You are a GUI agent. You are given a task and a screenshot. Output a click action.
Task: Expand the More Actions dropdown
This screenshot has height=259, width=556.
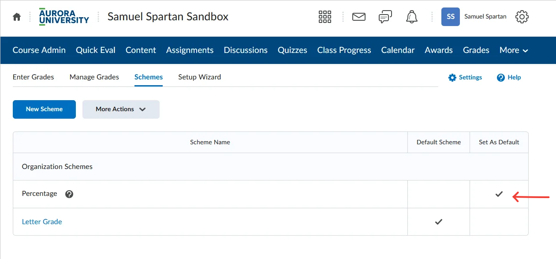point(121,109)
